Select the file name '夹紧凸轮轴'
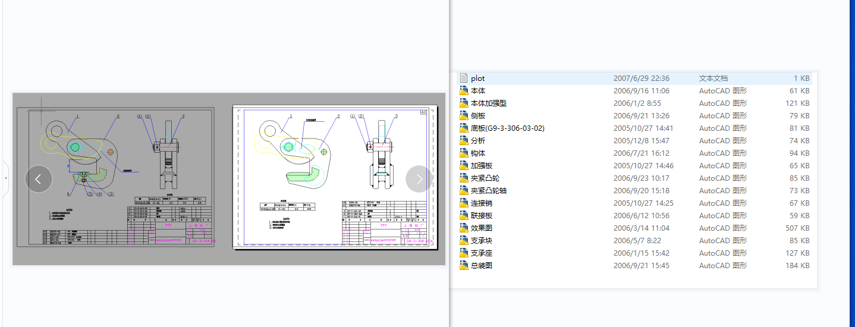The width and height of the screenshot is (855, 327). [489, 191]
